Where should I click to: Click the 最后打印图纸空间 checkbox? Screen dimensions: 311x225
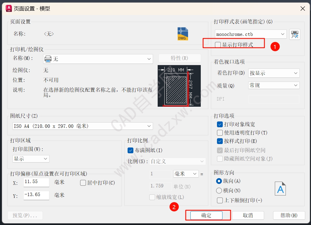coord(220,150)
